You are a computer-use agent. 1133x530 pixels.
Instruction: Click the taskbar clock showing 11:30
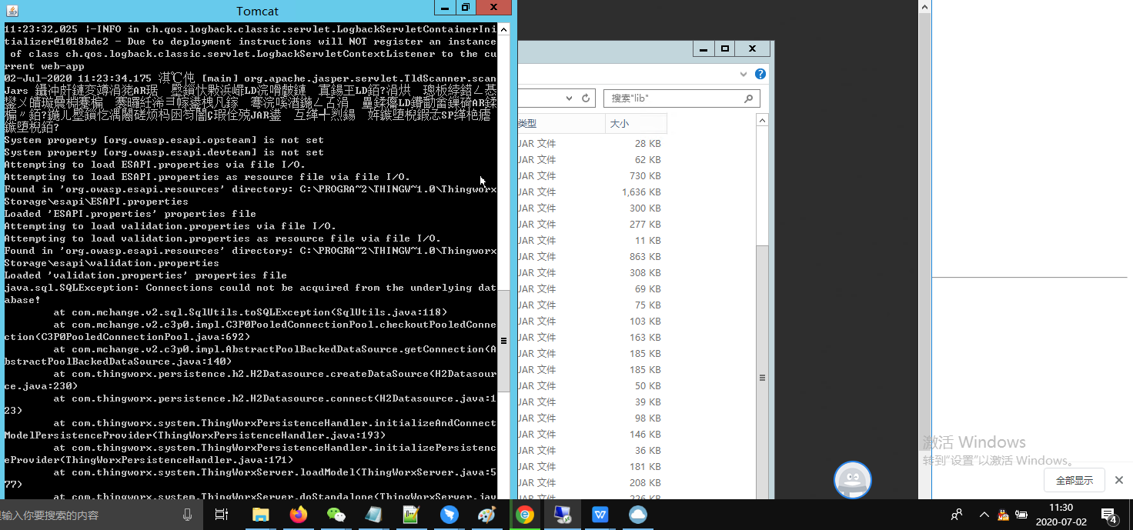pos(1061,515)
